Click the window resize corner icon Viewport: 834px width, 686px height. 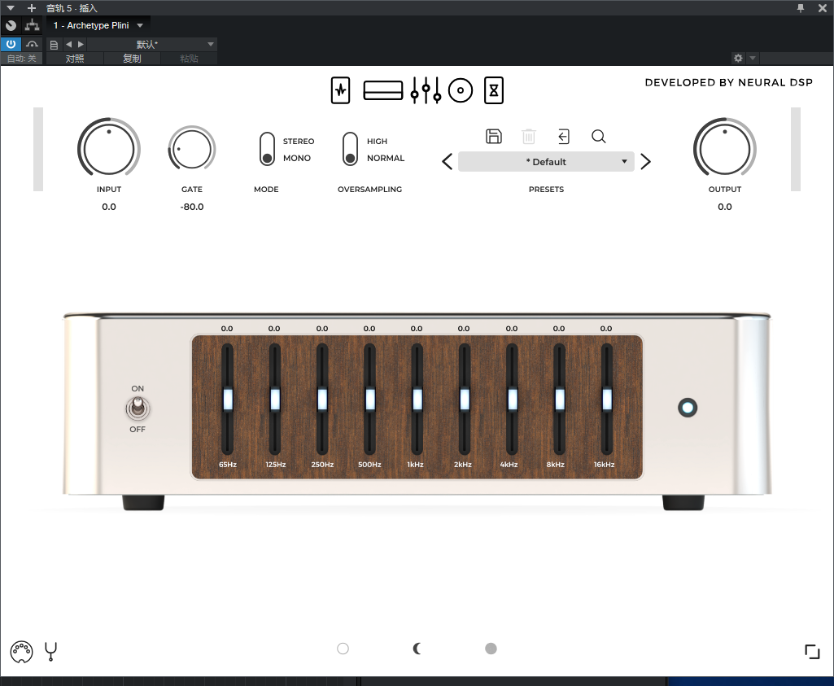[x=812, y=652]
